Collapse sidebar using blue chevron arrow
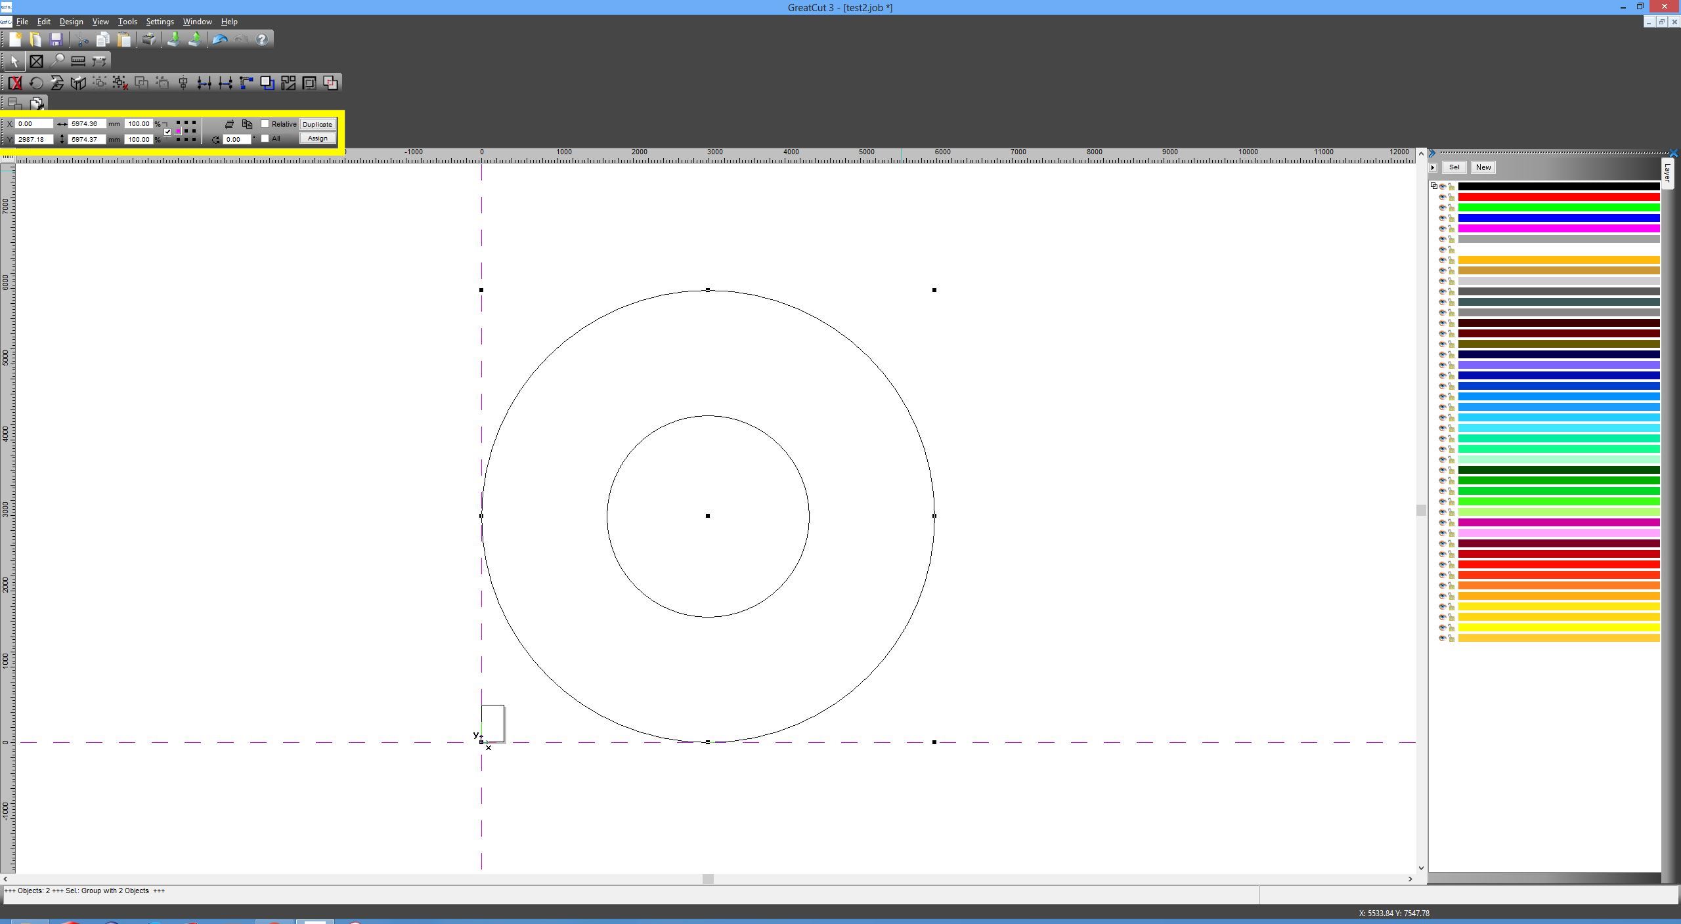This screenshot has width=1681, height=924. tap(1432, 153)
